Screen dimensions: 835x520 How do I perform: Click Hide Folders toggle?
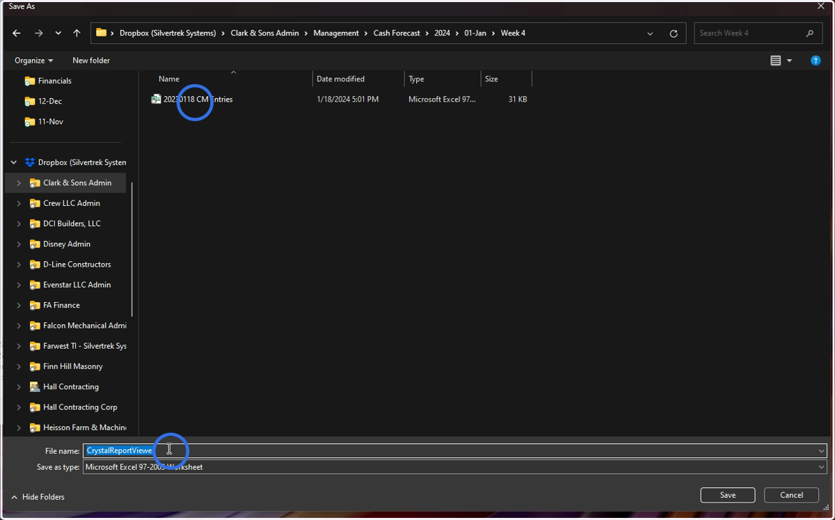[x=38, y=497]
